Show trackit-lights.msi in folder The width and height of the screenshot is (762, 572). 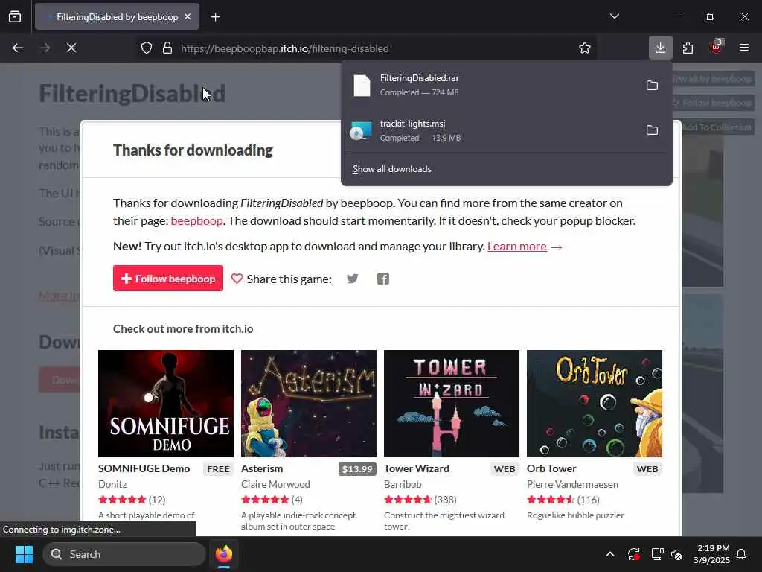[x=652, y=130]
